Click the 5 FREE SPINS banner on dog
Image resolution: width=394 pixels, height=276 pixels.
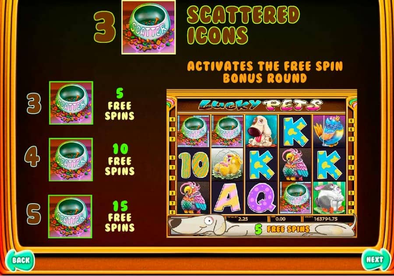click(281, 229)
